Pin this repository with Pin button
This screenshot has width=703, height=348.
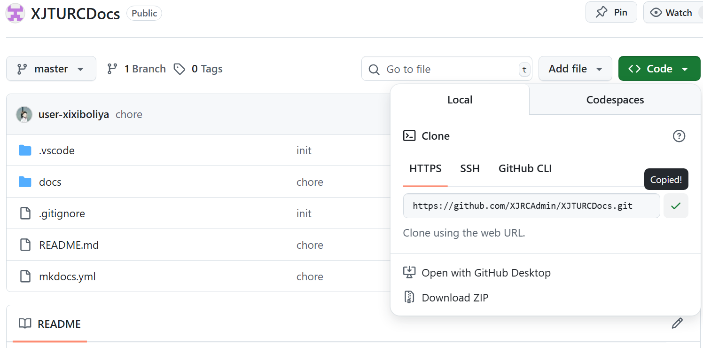(x=611, y=12)
